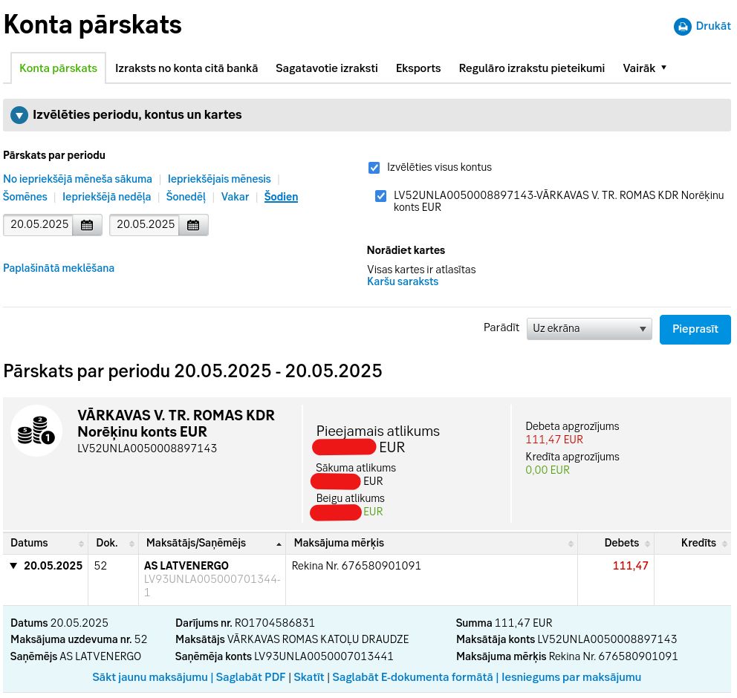Click Saņēmēja konts LV93UNLA0050007013441 text
This screenshot has height=698, width=737.
click(284, 656)
